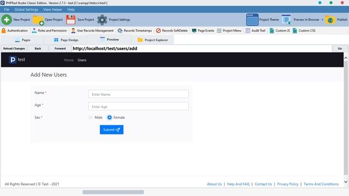
Task: Open Authentication padlock settings
Action: click(15, 30)
